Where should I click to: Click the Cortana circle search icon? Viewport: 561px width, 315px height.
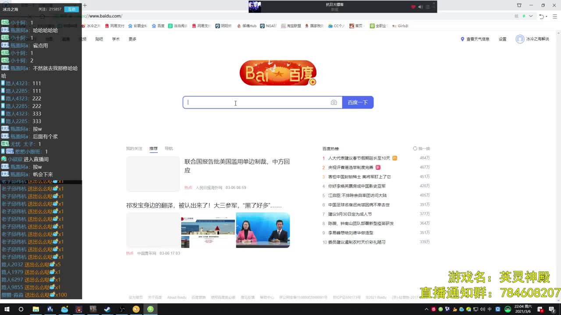[21, 309]
